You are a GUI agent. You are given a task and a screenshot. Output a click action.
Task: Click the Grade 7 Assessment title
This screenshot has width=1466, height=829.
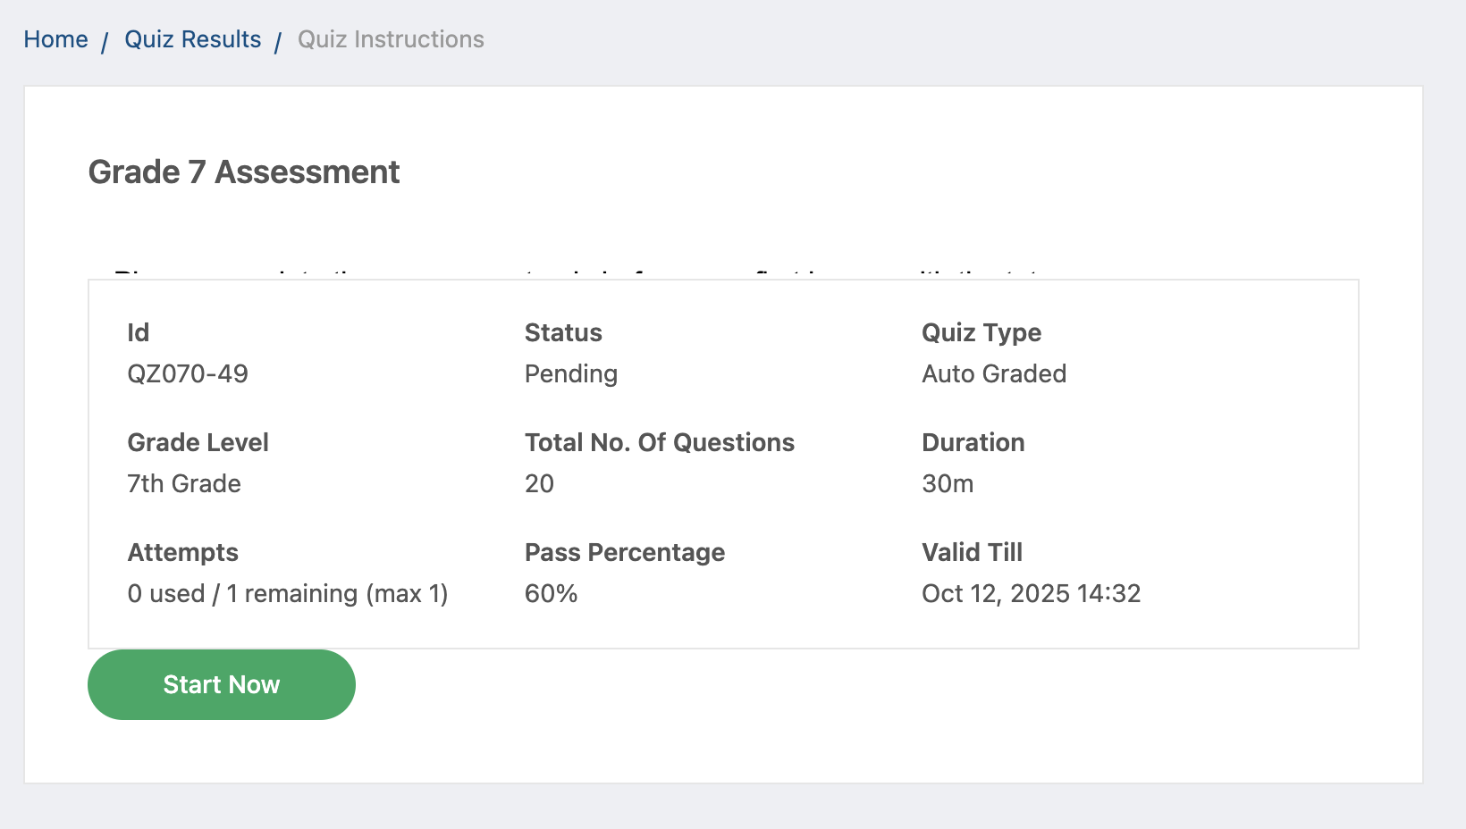point(244,172)
